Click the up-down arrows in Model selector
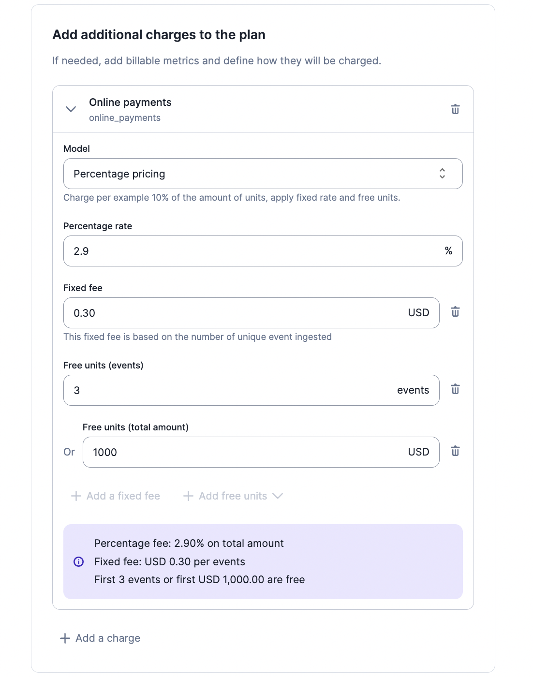 click(x=442, y=174)
